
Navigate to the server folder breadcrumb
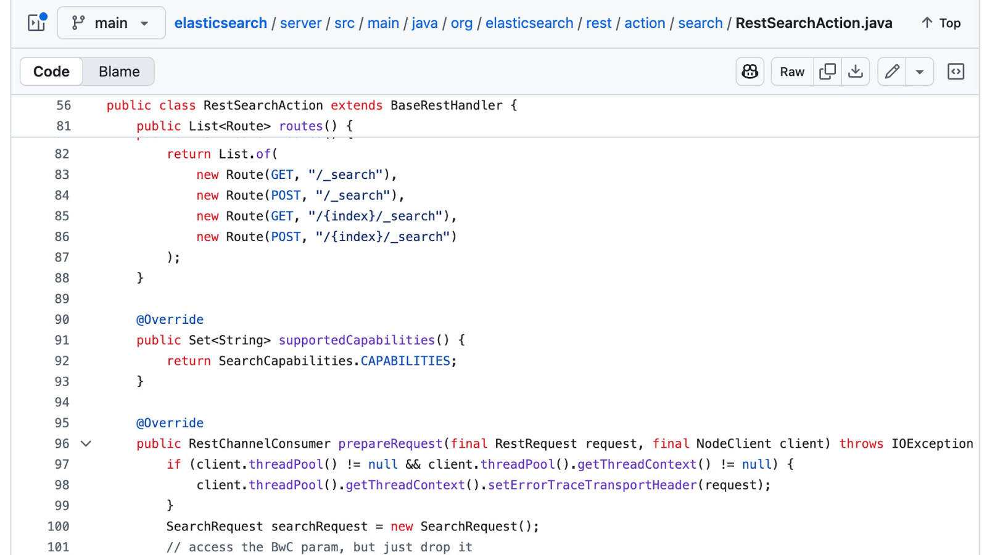[x=300, y=23]
